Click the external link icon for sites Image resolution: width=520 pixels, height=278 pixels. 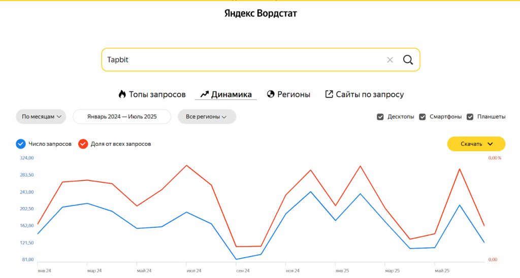[329, 94]
